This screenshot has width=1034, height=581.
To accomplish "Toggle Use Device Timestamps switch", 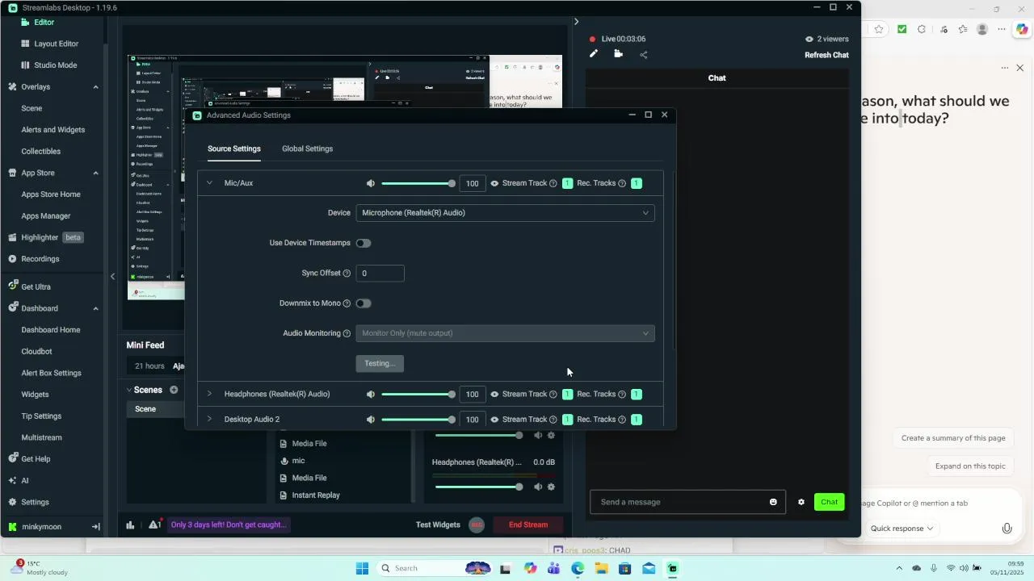I will 364,243.
